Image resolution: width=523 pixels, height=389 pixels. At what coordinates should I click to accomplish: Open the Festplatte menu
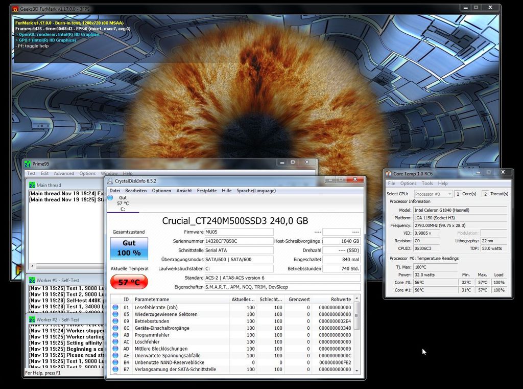207,191
